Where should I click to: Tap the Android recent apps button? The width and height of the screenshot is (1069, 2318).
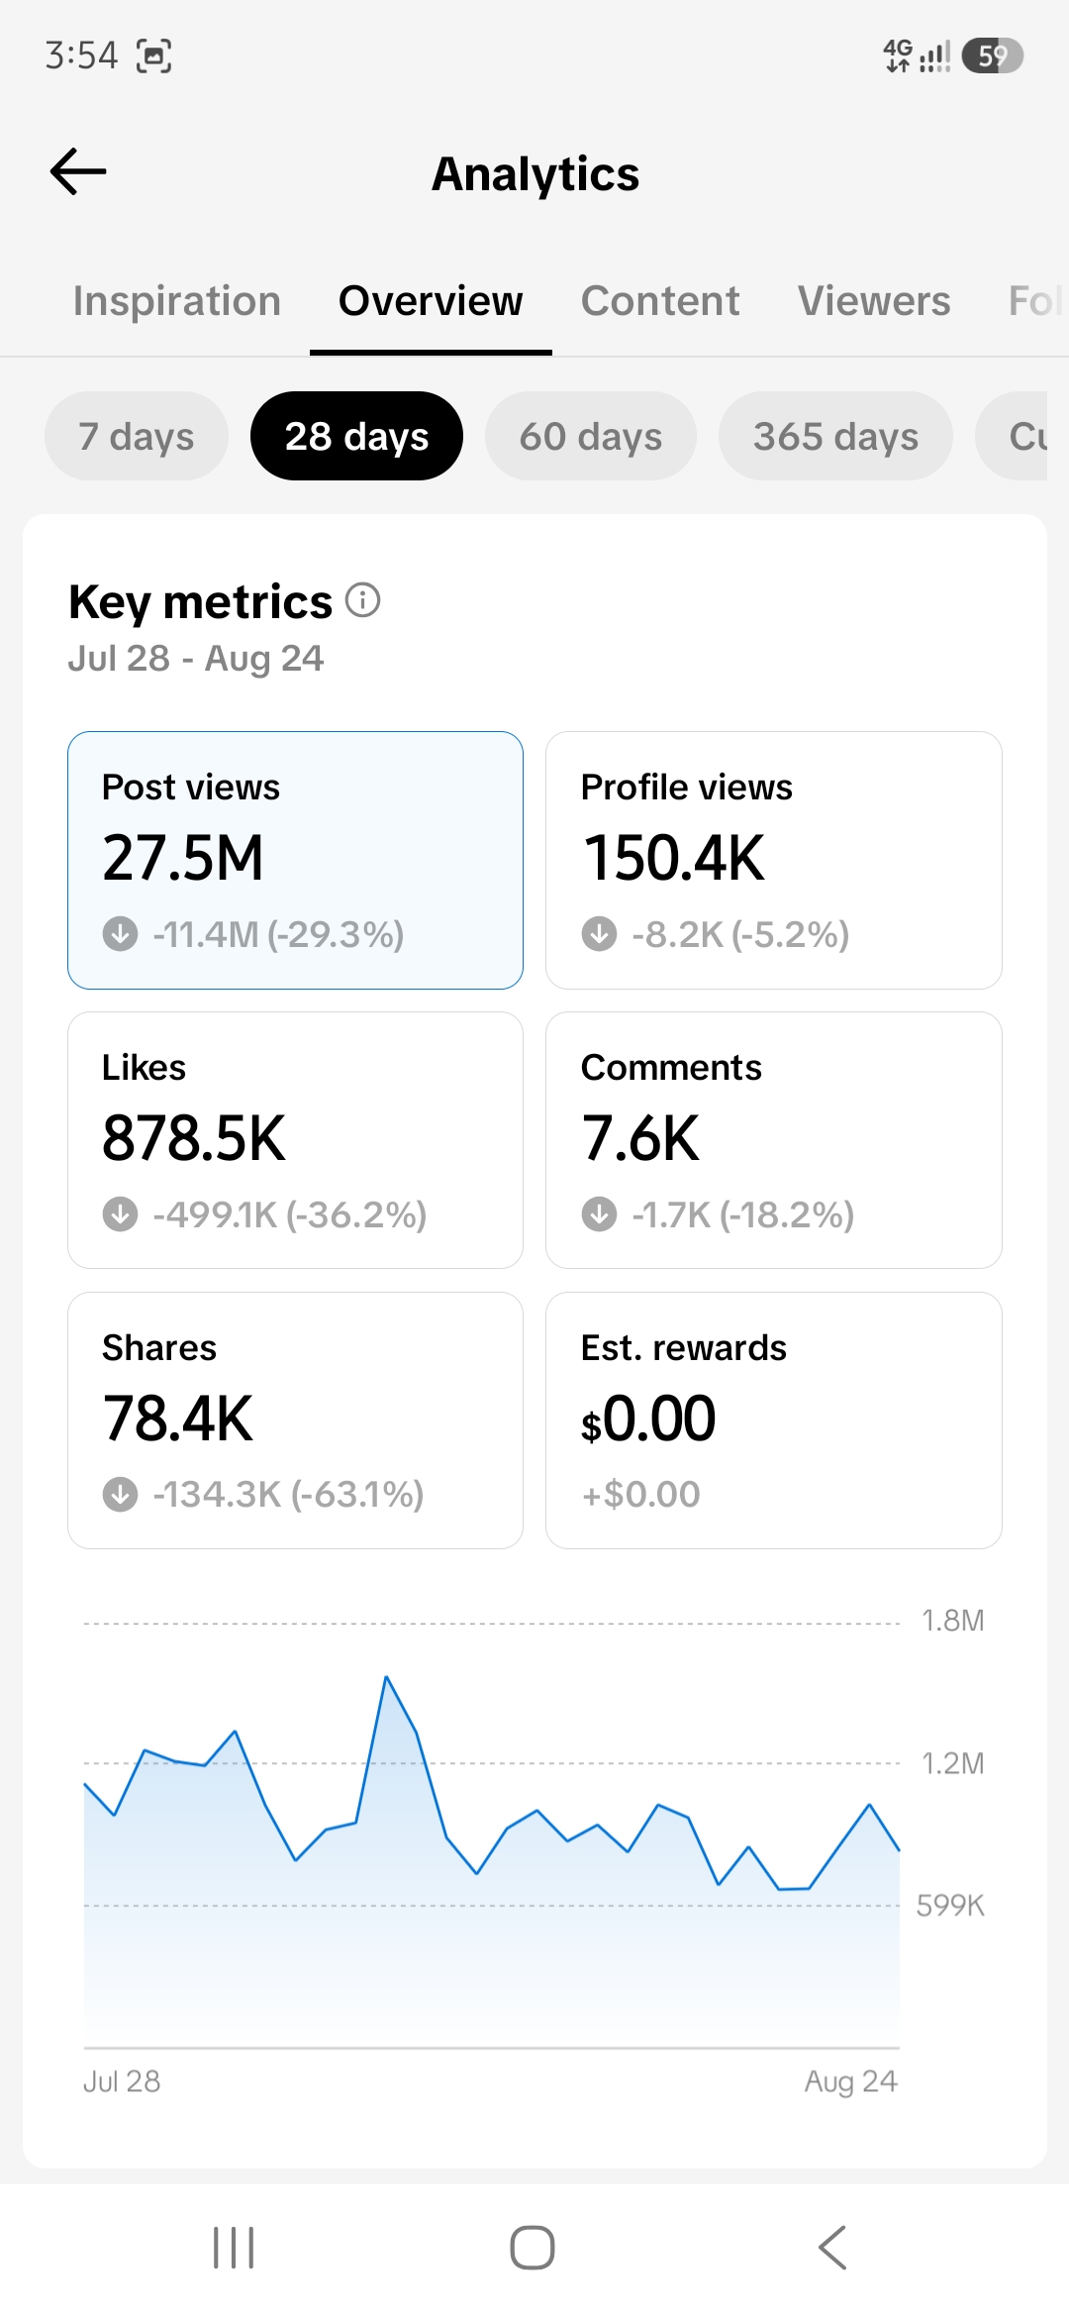click(234, 2248)
